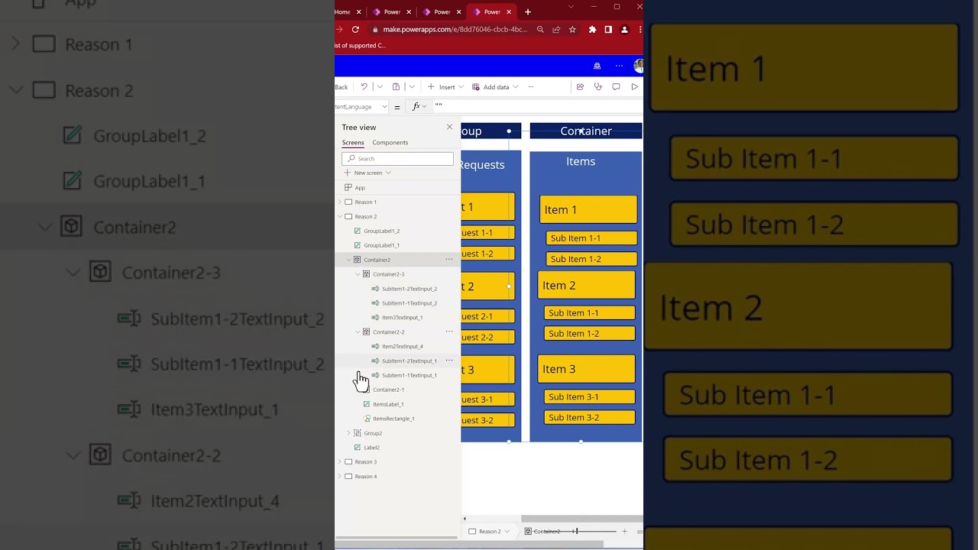The image size is (978, 550).
Task: Open the user profile picture
Action: (639, 66)
